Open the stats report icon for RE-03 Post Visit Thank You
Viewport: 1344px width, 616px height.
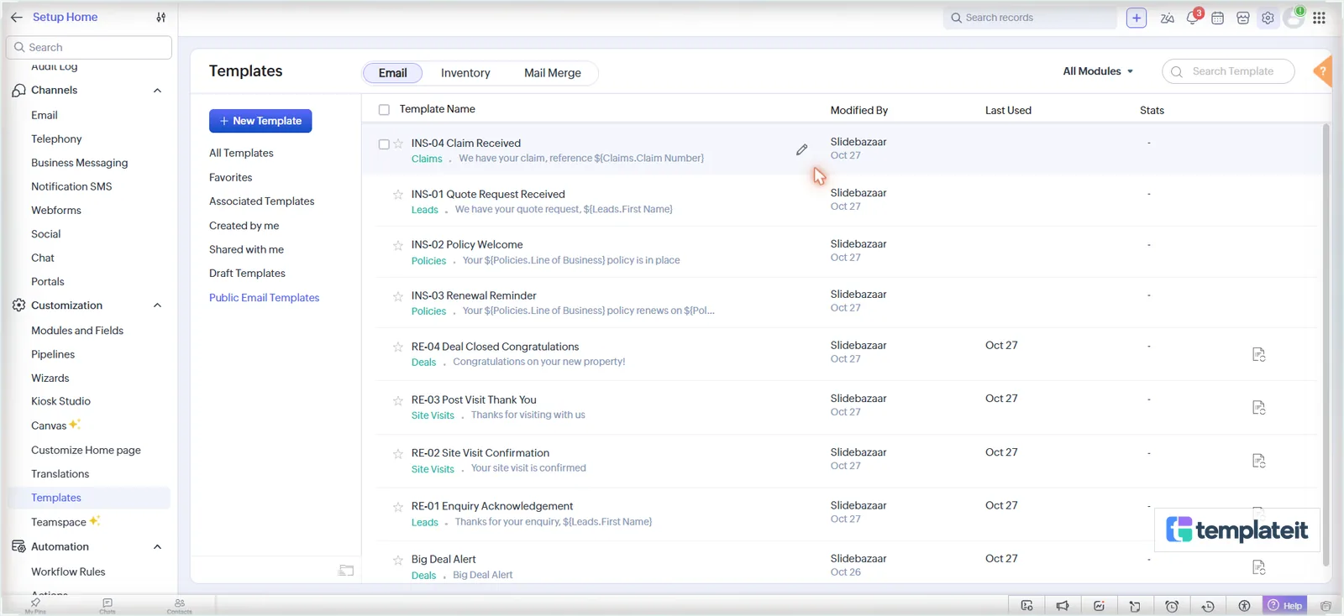tap(1258, 407)
